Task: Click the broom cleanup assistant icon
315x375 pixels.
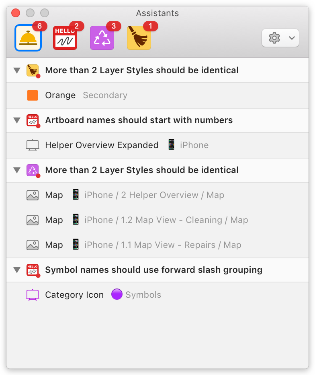Action: (139, 38)
